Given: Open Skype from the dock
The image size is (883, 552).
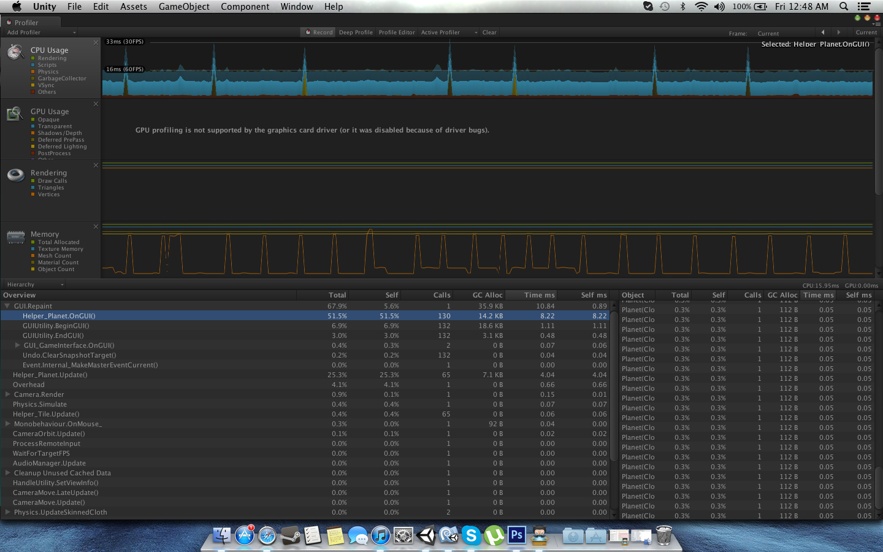Looking at the screenshot, I should coord(471,535).
